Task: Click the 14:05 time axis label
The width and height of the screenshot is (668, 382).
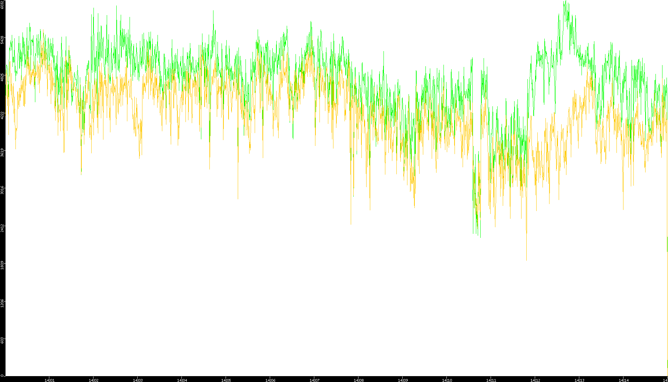Action: click(226, 380)
